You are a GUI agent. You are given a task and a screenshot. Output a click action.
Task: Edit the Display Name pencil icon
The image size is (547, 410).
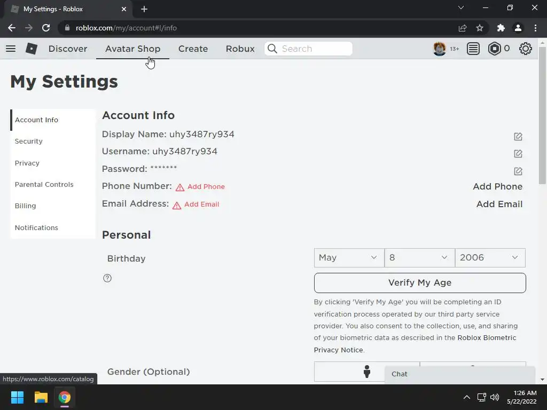[518, 136]
